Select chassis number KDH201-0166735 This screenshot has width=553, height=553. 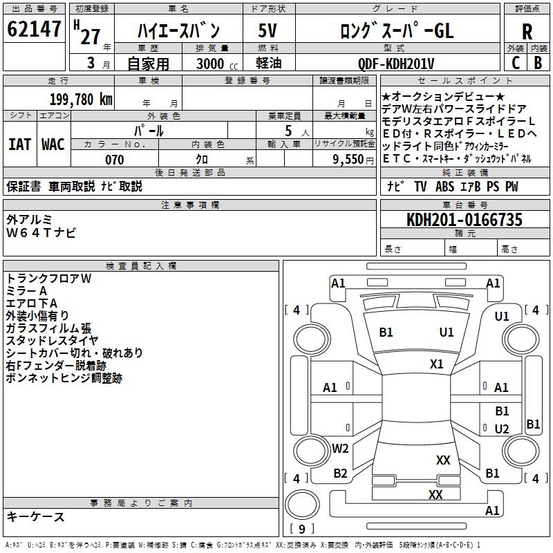pos(464,220)
